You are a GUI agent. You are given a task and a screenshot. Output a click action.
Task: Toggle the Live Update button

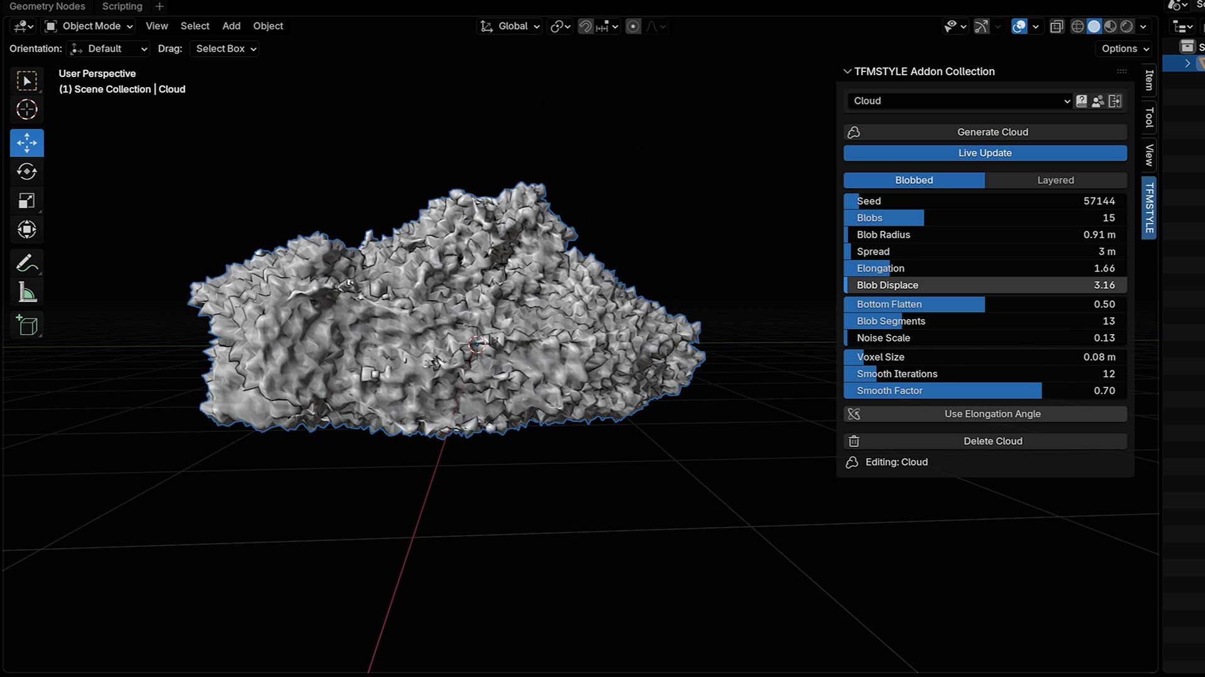(x=985, y=153)
